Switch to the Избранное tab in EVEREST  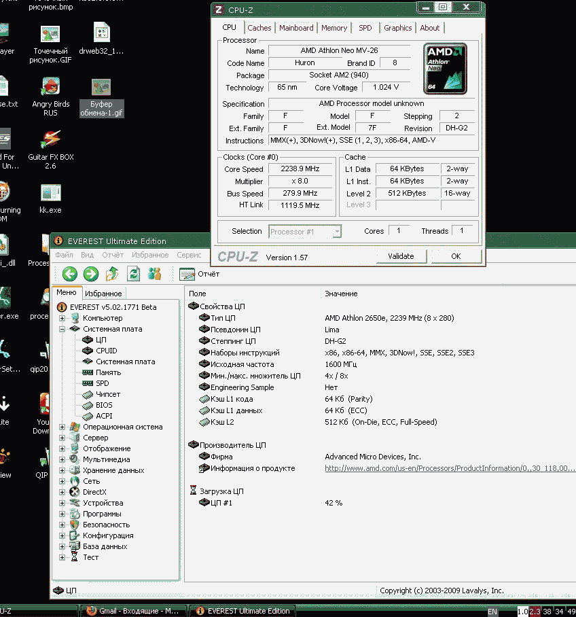pyautogui.click(x=105, y=294)
